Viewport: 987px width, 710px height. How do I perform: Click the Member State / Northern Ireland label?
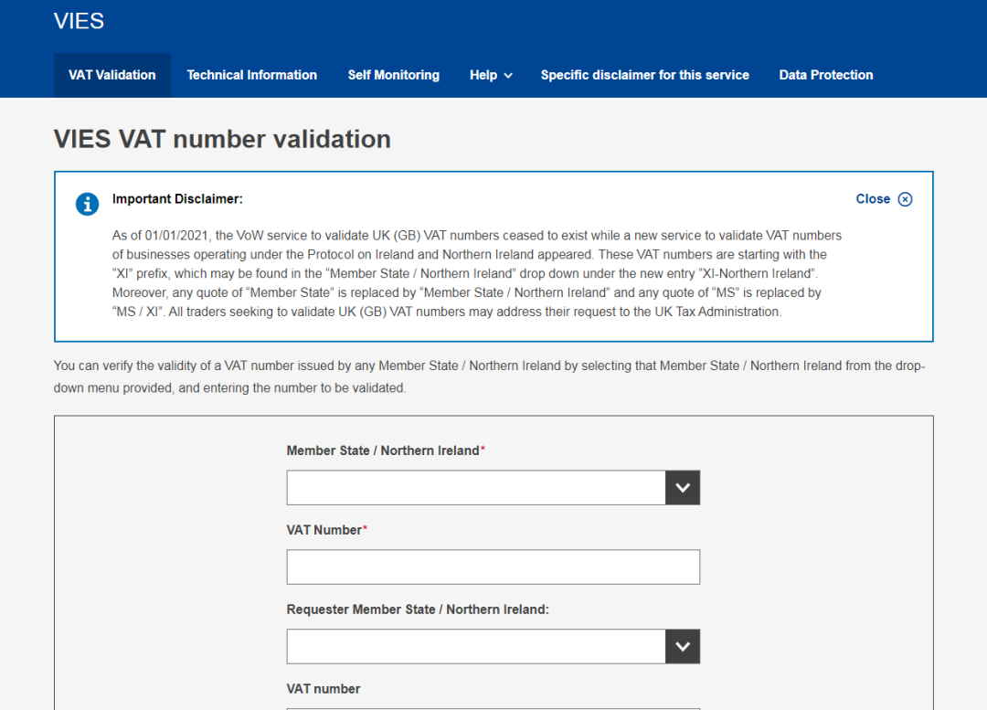(x=383, y=450)
